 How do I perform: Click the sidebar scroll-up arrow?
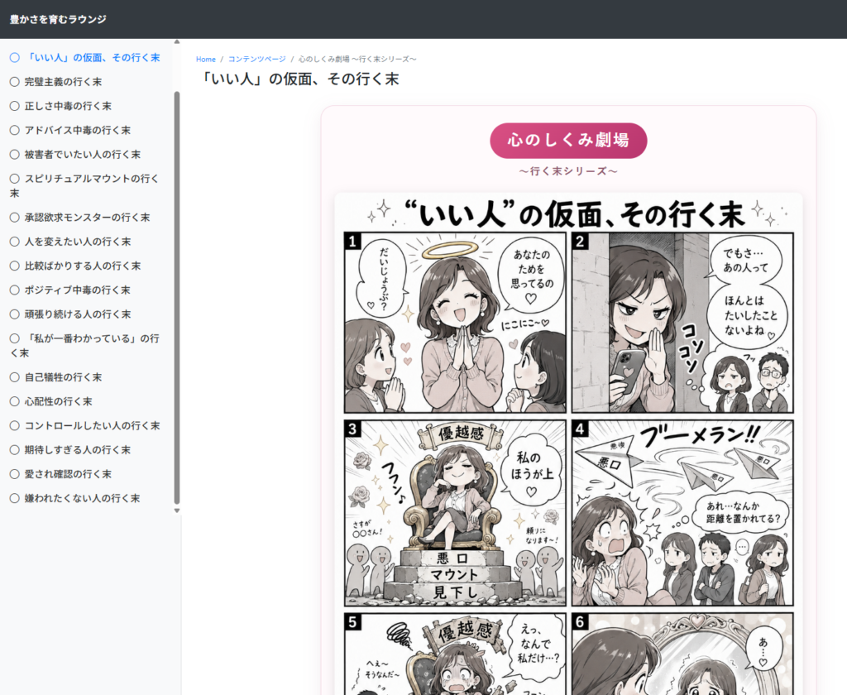tap(177, 41)
